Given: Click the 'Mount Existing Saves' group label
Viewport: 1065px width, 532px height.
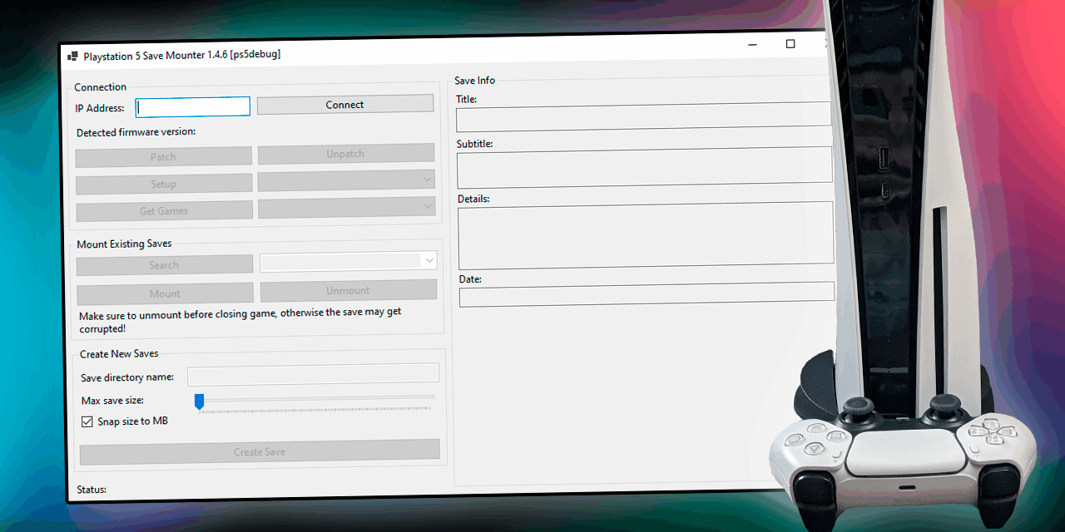Looking at the screenshot, I should tap(125, 244).
